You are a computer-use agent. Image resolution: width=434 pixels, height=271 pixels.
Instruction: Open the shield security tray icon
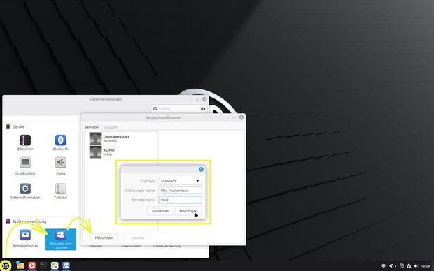pyautogui.click(x=384, y=265)
